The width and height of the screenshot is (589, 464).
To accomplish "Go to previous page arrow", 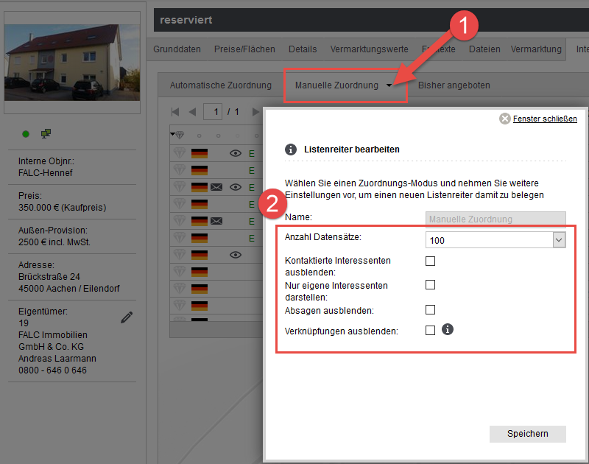I will (x=192, y=112).
